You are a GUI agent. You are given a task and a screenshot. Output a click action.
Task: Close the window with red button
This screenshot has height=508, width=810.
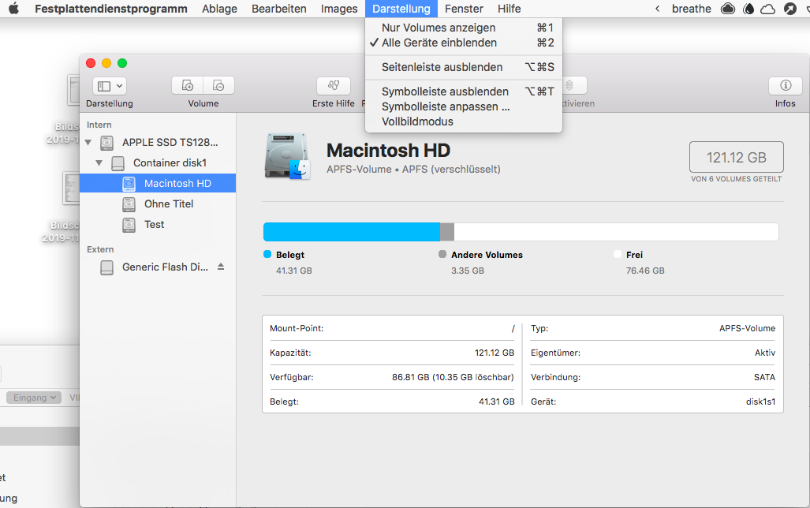91,63
